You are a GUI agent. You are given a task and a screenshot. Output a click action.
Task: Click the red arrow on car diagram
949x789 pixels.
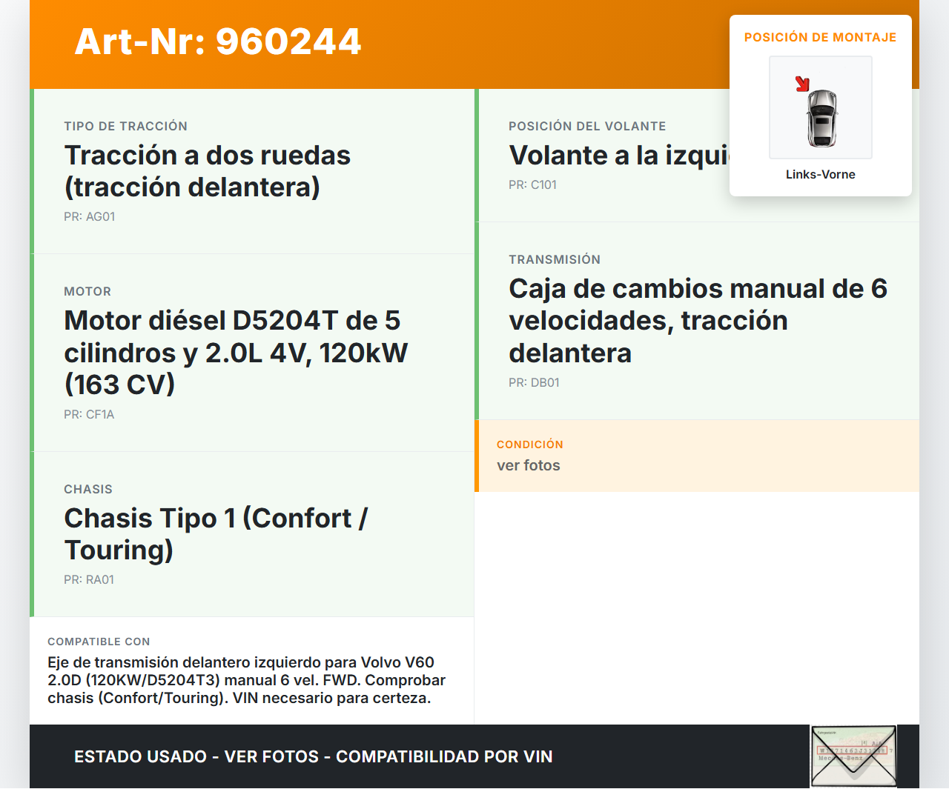click(x=802, y=84)
